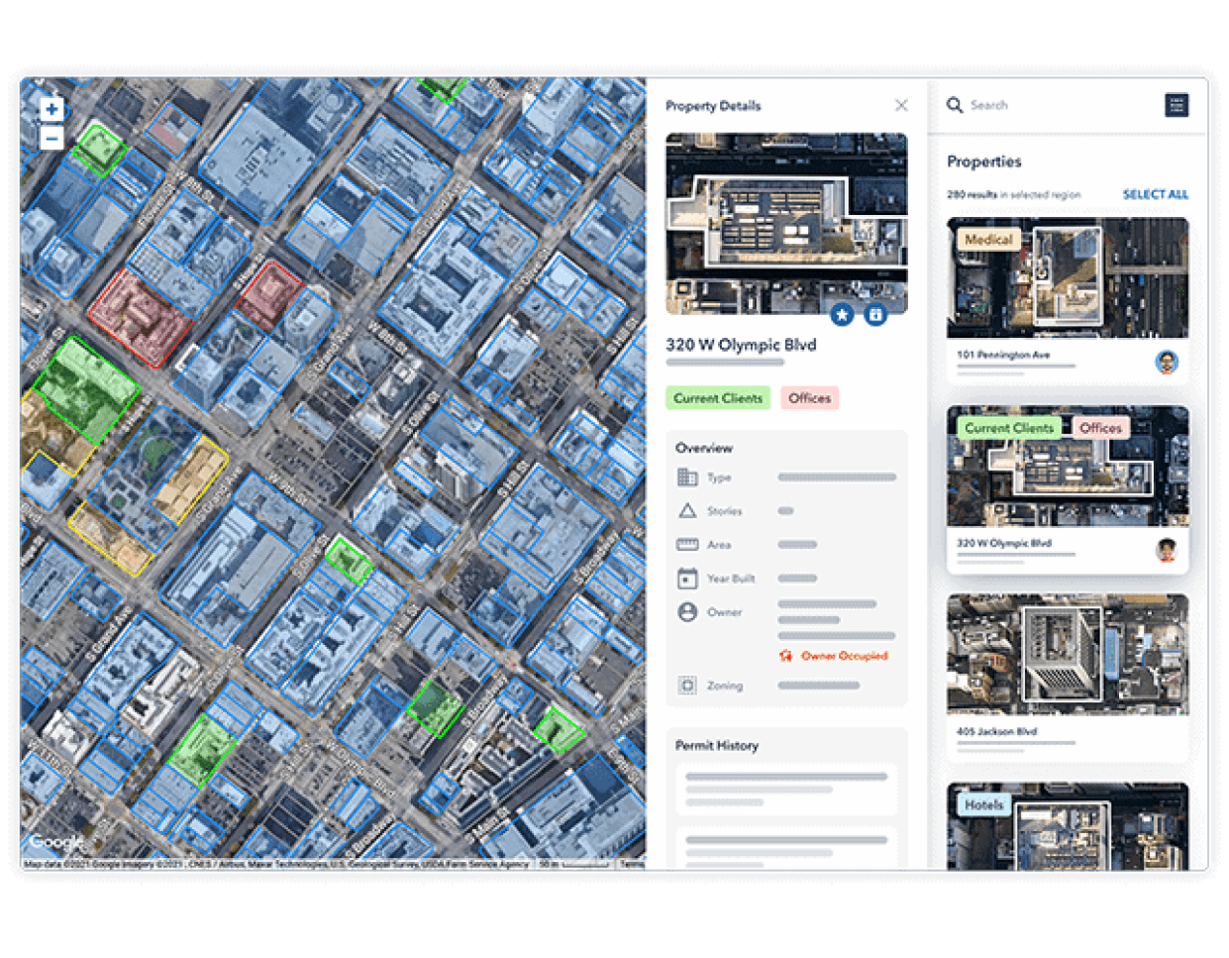Image resolution: width=1229 pixels, height=958 pixels.
Task: Click the Year Built label
Action: (731, 579)
